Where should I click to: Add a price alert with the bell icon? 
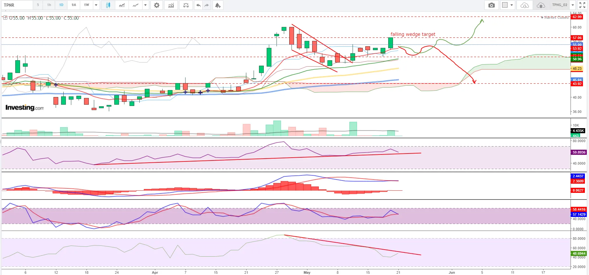pos(218,5)
